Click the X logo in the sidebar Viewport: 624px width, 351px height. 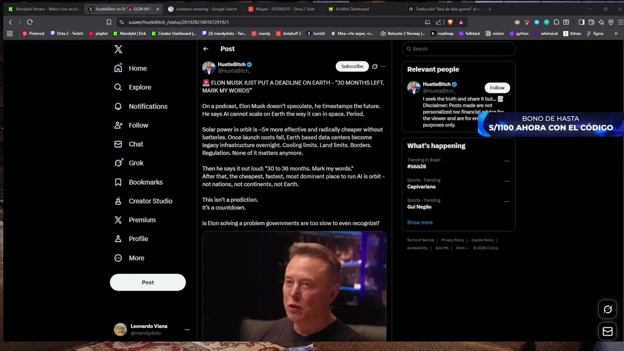point(118,49)
